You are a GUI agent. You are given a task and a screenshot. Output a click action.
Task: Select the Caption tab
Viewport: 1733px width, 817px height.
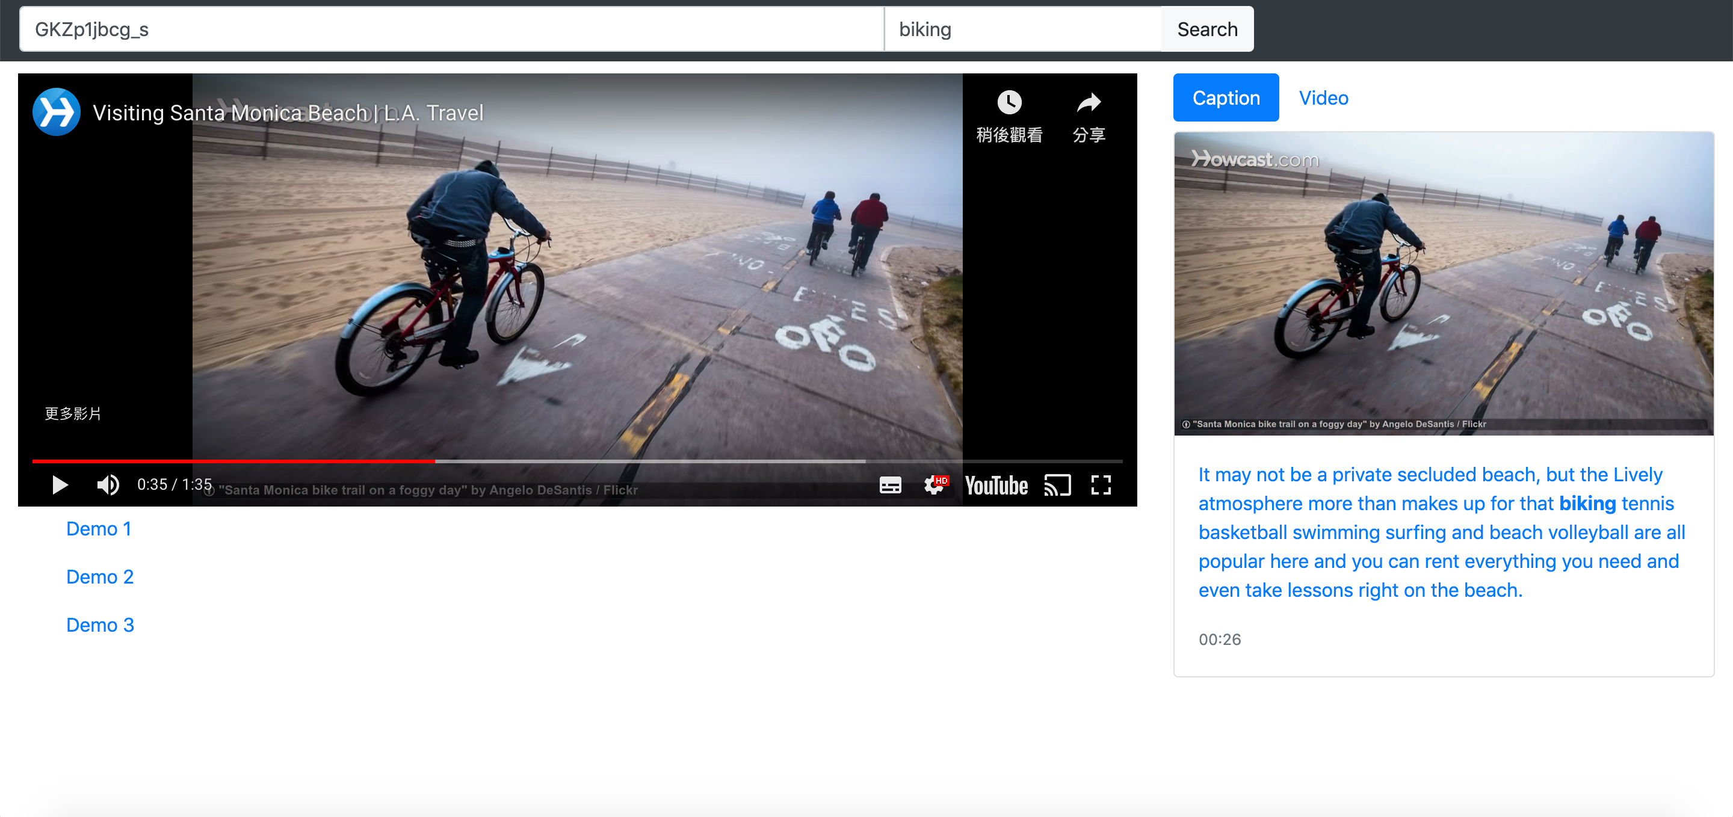click(1225, 98)
